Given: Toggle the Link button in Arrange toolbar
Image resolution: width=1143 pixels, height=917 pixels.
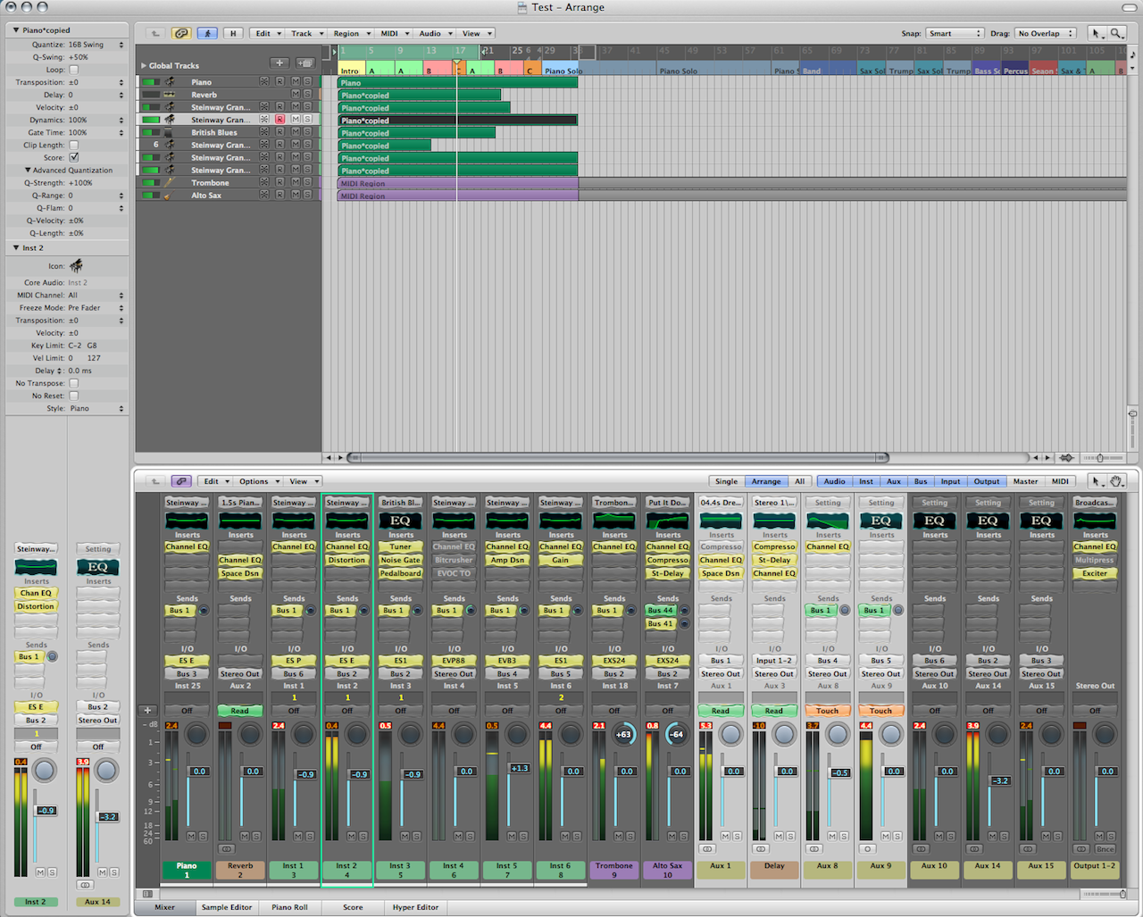Looking at the screenshot, I should click(x=181, y=33).
